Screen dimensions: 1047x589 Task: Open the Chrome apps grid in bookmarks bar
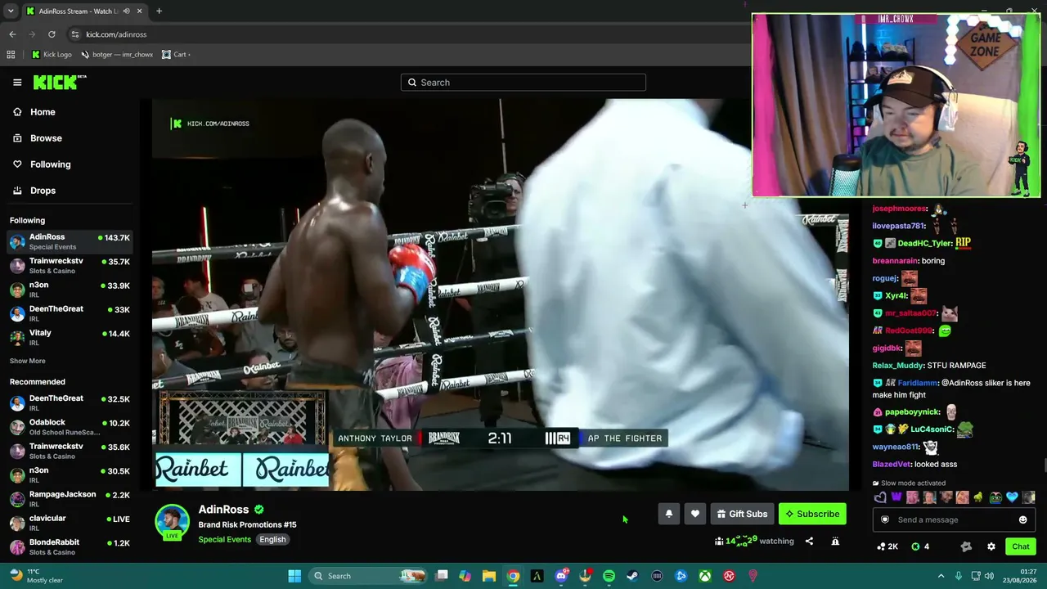(x=11, y=55)
